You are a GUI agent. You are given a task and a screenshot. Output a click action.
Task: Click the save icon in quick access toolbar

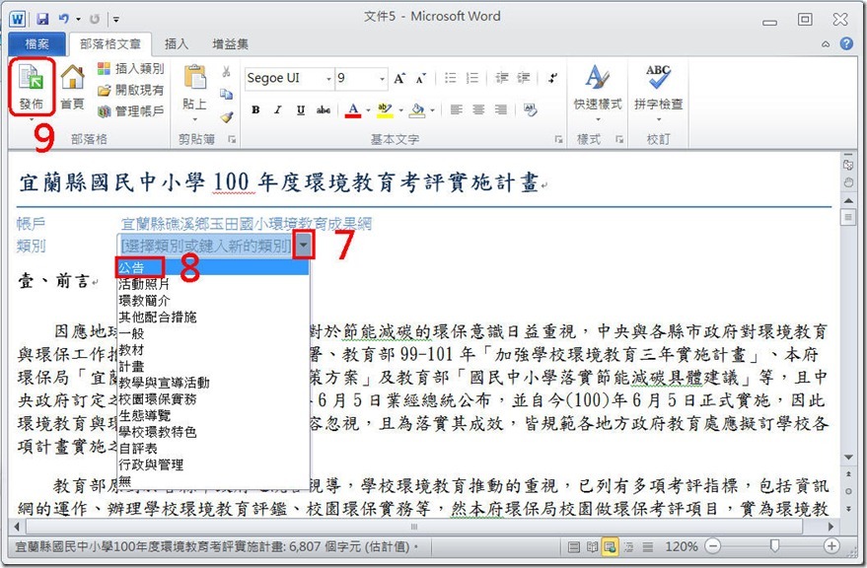[x=42, y=19]
